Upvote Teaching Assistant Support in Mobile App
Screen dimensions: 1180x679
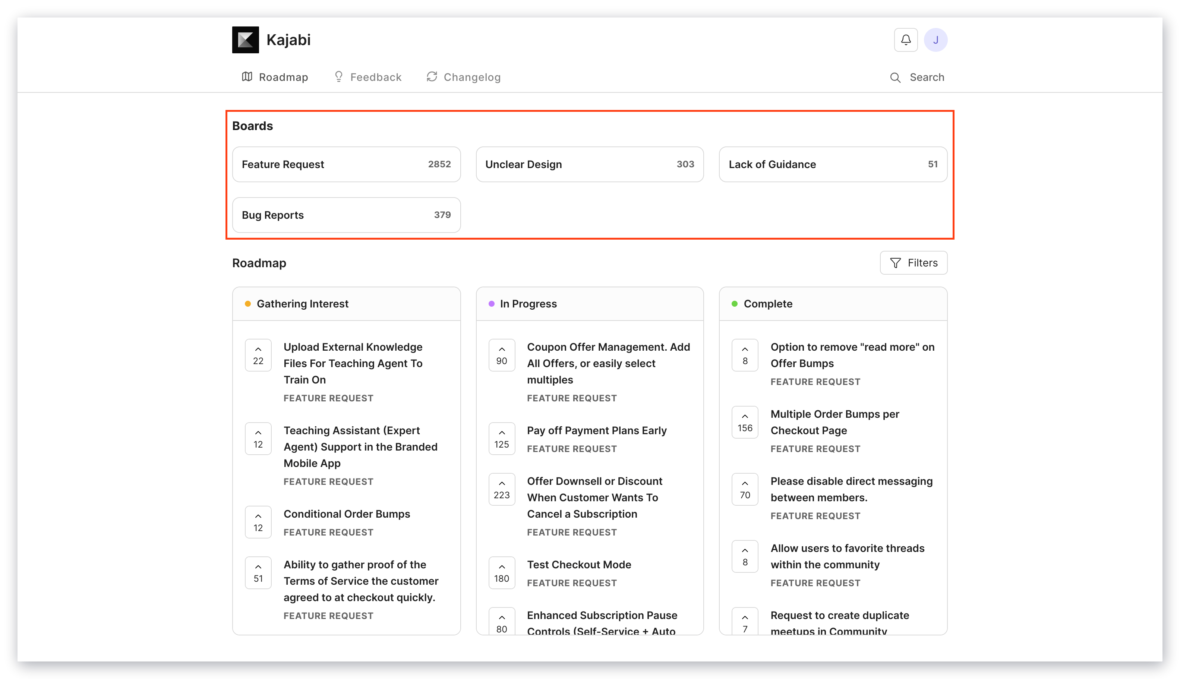pos(258,438)
